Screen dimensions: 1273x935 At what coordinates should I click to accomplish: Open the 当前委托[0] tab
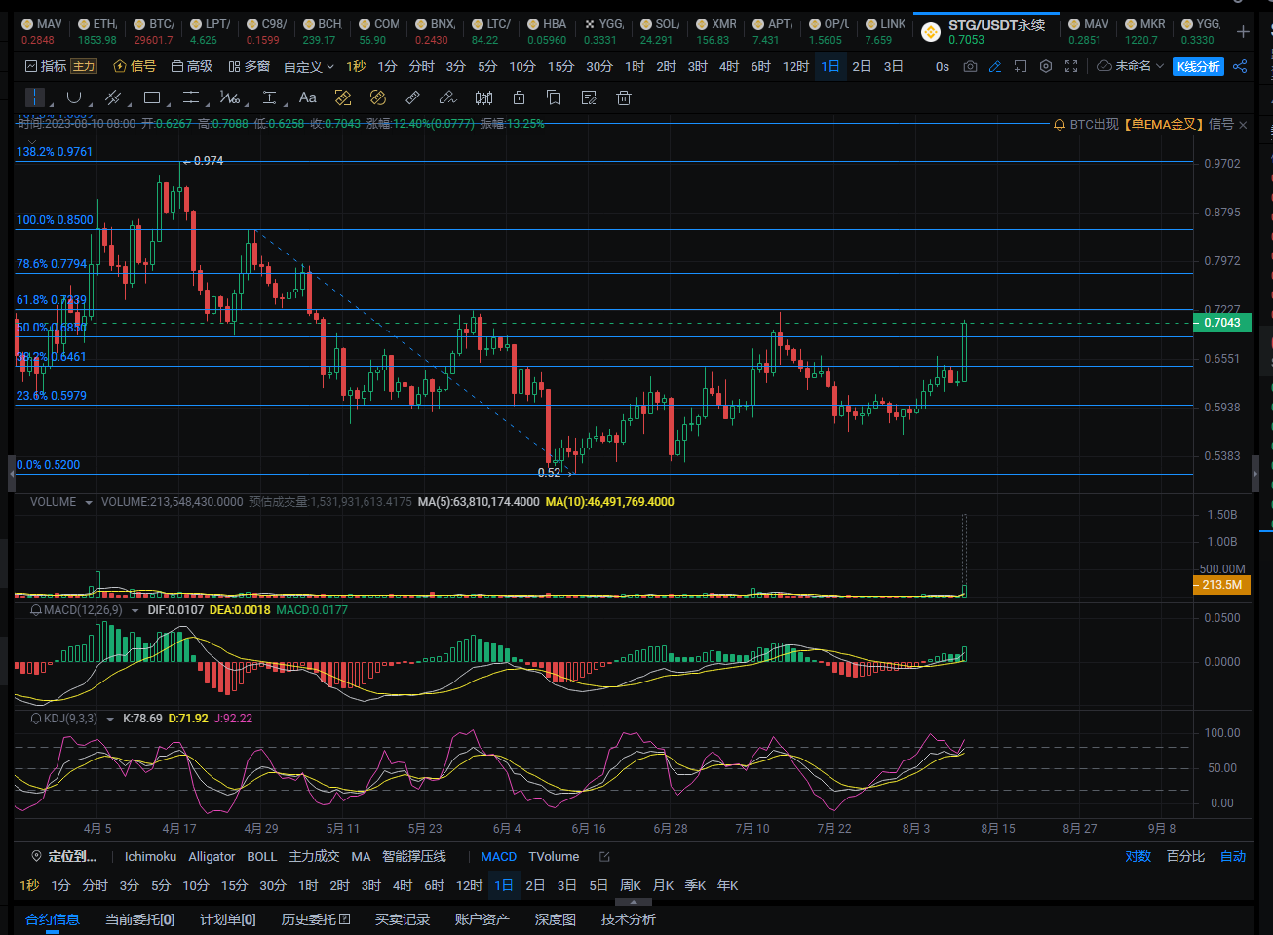pyautogui.click(x=139, y=919)
